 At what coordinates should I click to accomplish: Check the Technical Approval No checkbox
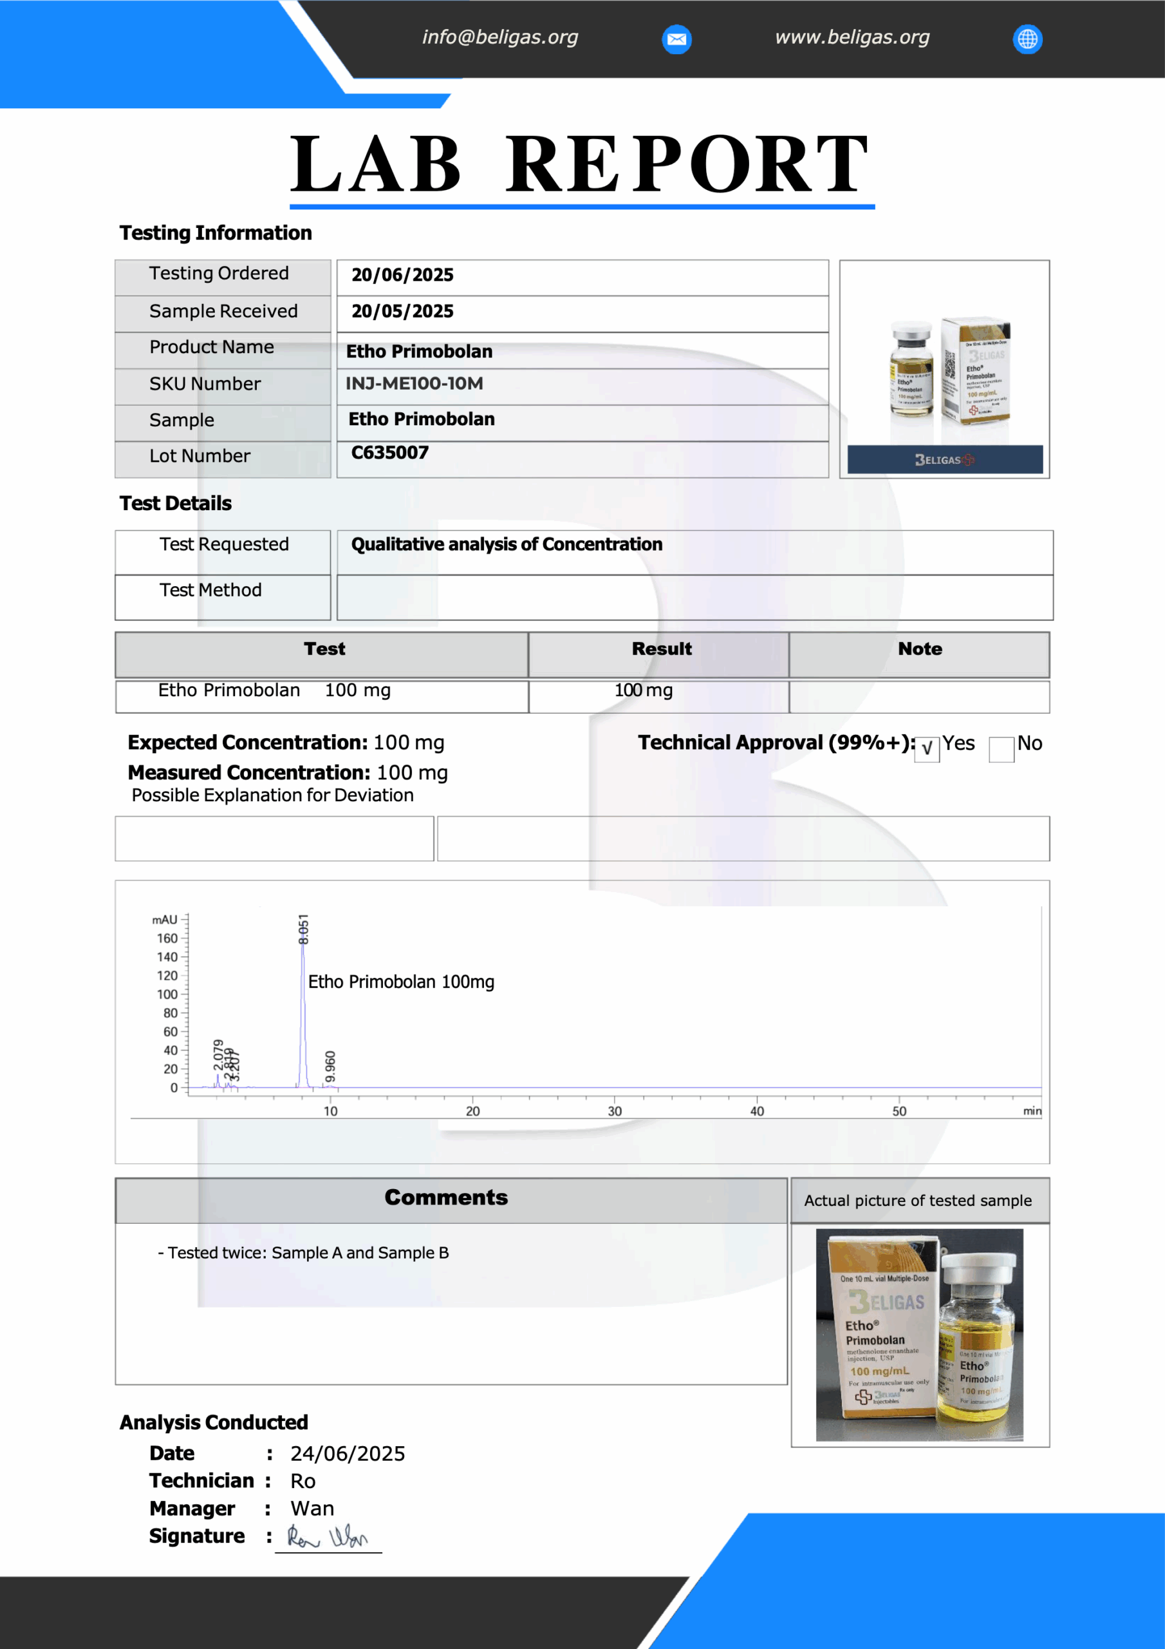click(1001, 749)
